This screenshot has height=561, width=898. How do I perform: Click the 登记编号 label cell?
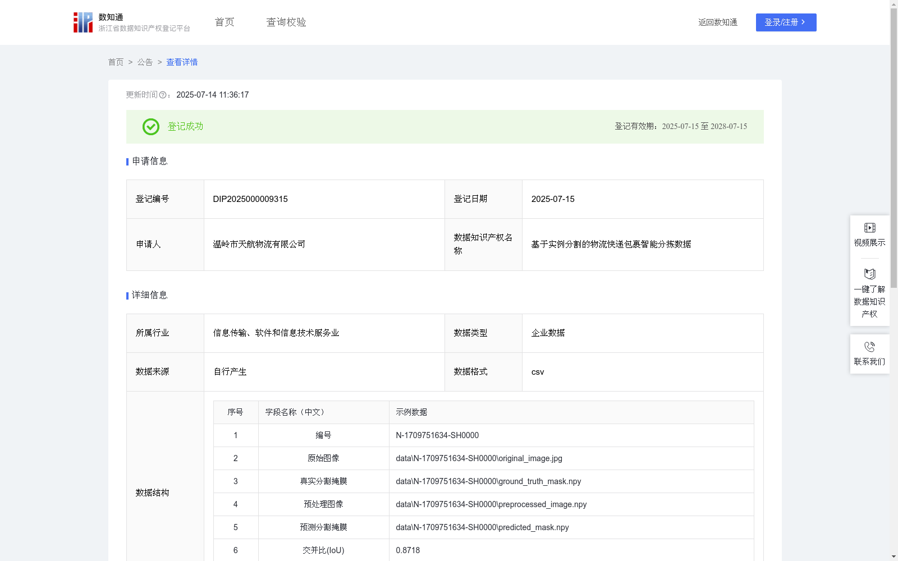click(x=165, y=199)
